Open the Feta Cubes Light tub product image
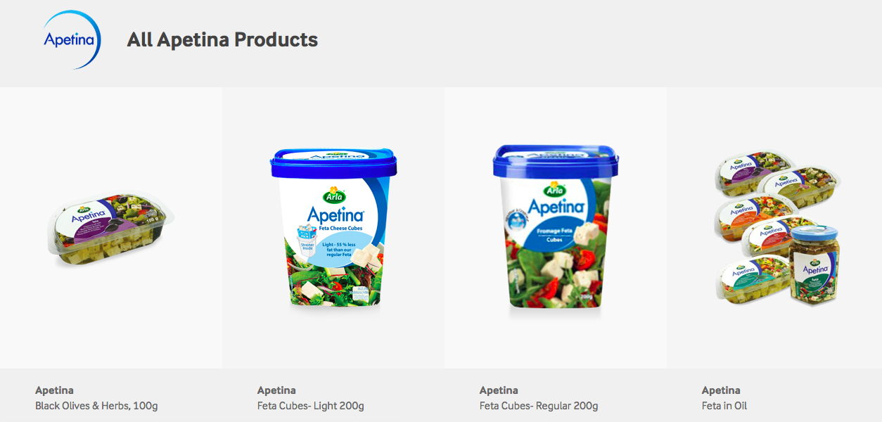The width and height of the screenshot is (882, 422). pos(333,228)
